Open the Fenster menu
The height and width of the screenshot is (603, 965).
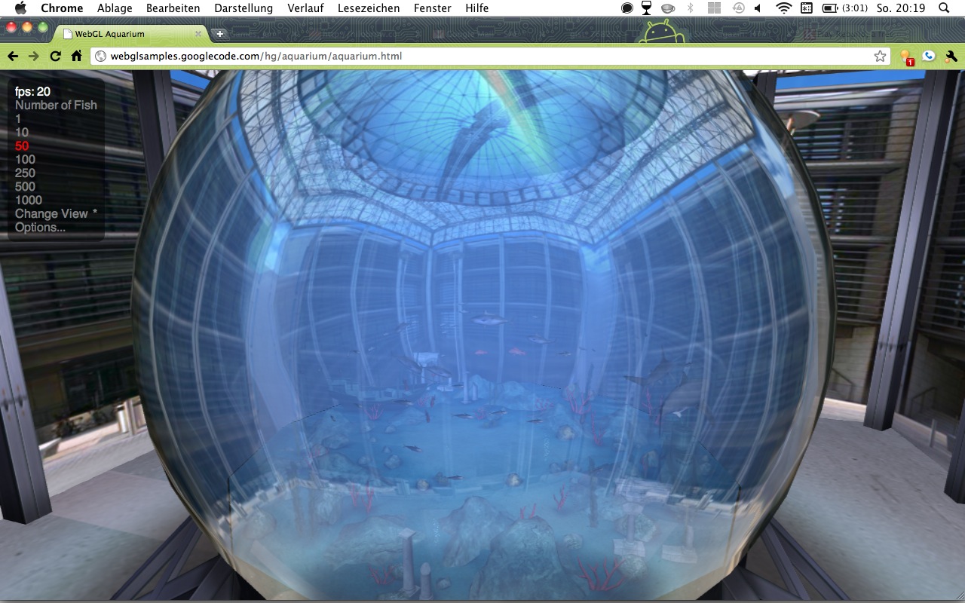(x=433, y=8)
